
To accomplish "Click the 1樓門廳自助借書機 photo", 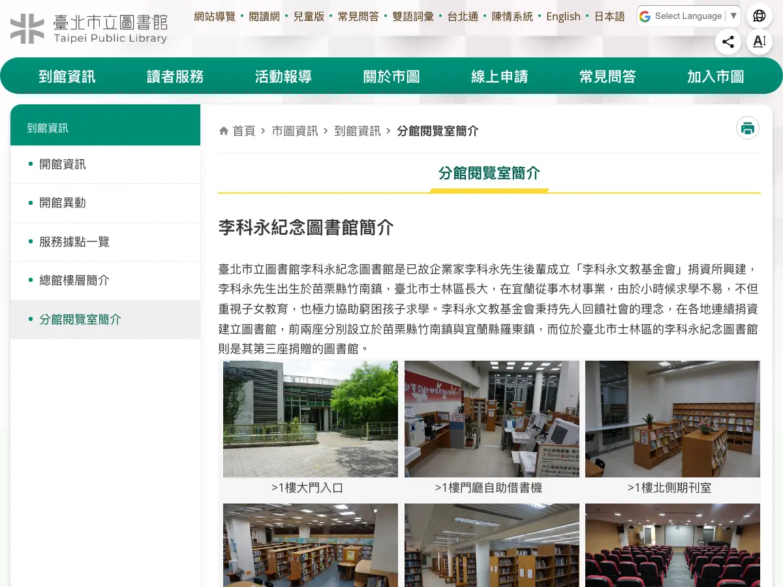I will click(x=492, y=419).
